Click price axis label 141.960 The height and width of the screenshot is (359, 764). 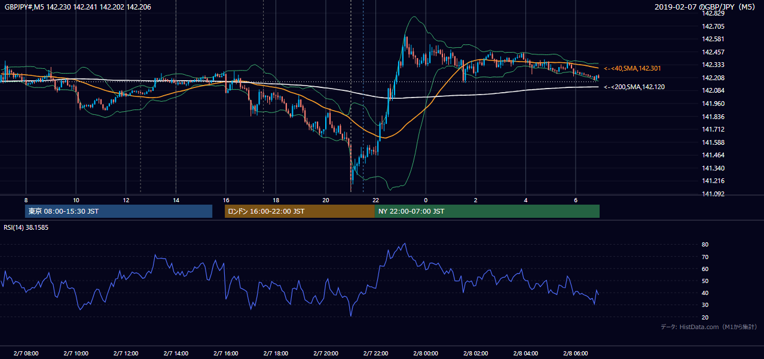pos(713,104)
